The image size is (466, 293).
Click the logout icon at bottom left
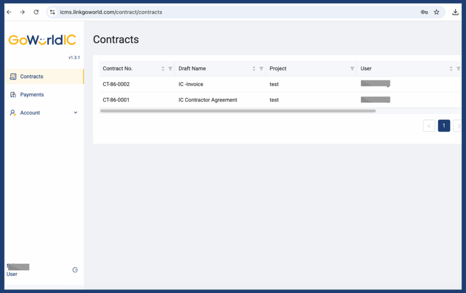point(75,270)
